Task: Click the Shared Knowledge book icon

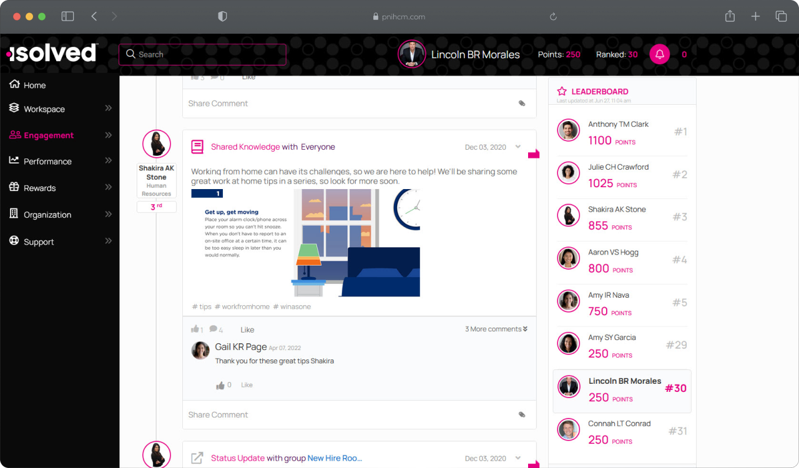Action: pos(197,147)
